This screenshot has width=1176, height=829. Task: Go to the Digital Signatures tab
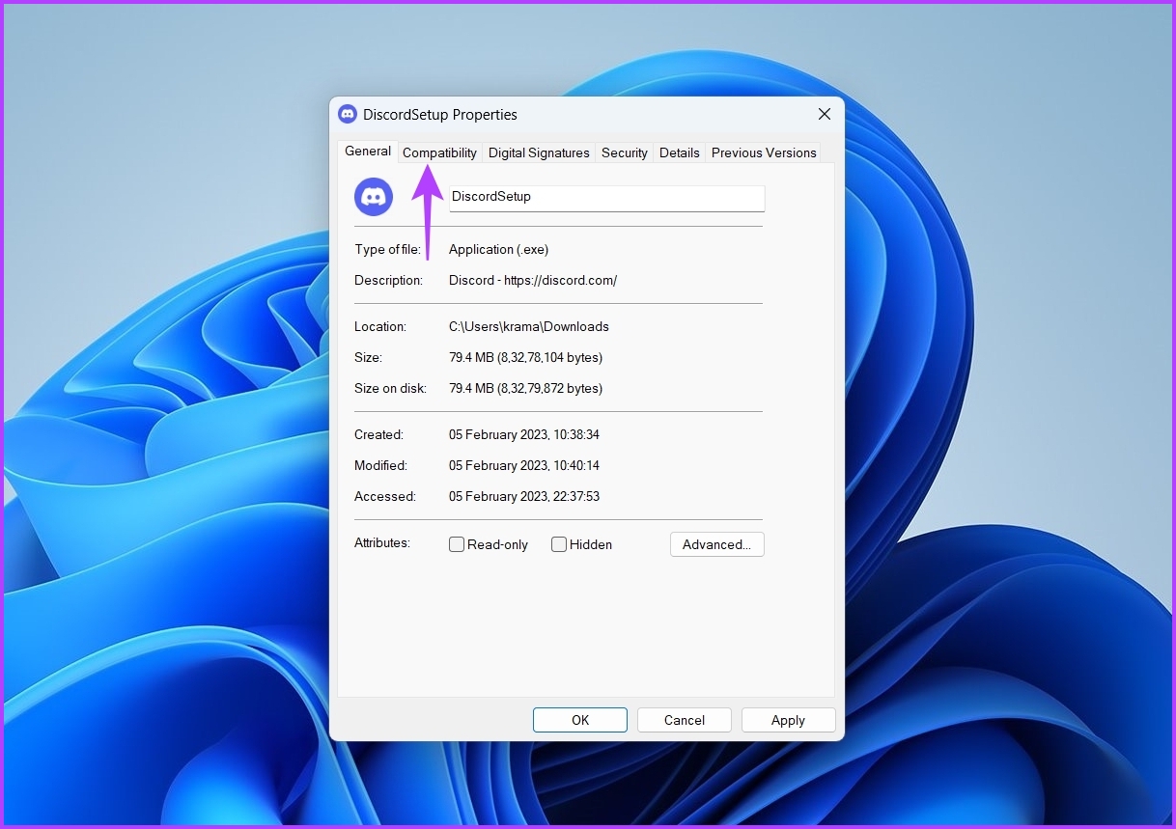(539, 152)
